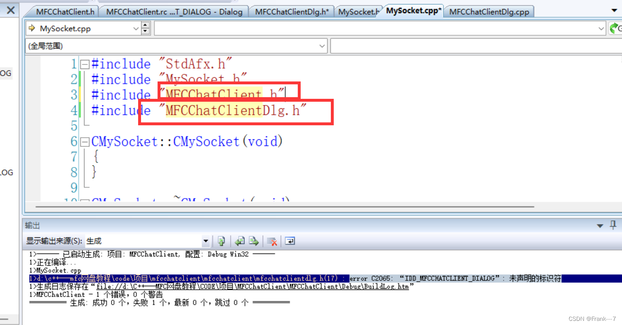
Task: Toggle Word Wrap in the Output window
Action: [289, 241]
